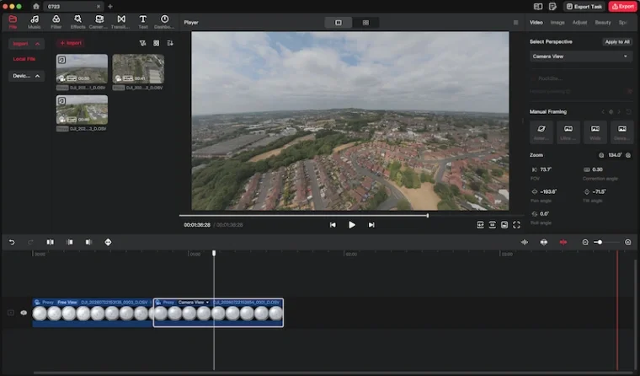Open the Music library tool

point(35,22)
